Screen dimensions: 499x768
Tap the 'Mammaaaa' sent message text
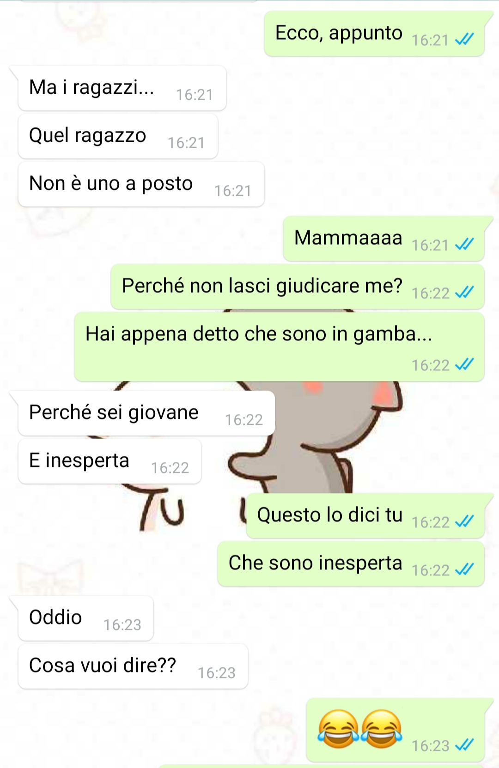click(x=348, y=238)
